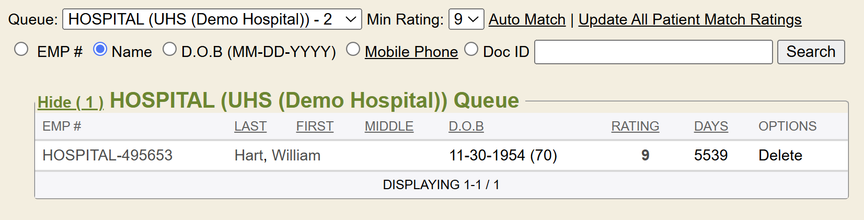
Task: Sort the table by LAST name
Action: click(250, 126)
